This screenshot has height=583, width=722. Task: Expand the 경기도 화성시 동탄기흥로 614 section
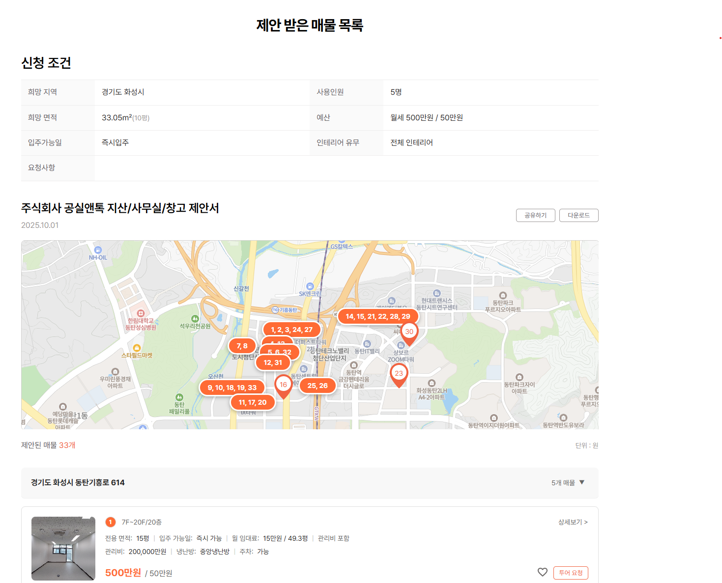pyautogui.click(x=78, y=483)
